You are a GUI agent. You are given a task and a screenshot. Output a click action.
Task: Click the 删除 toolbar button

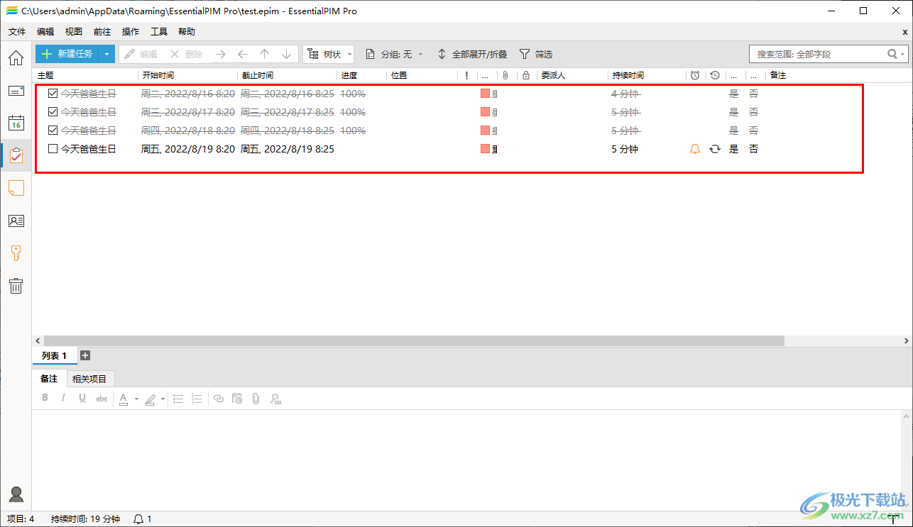pos(186,54)
